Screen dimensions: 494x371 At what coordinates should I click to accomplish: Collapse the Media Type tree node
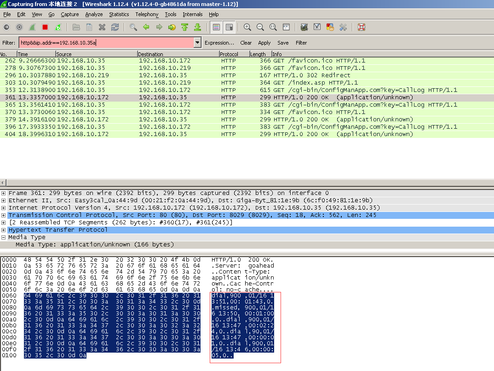[x=4, y=237]
